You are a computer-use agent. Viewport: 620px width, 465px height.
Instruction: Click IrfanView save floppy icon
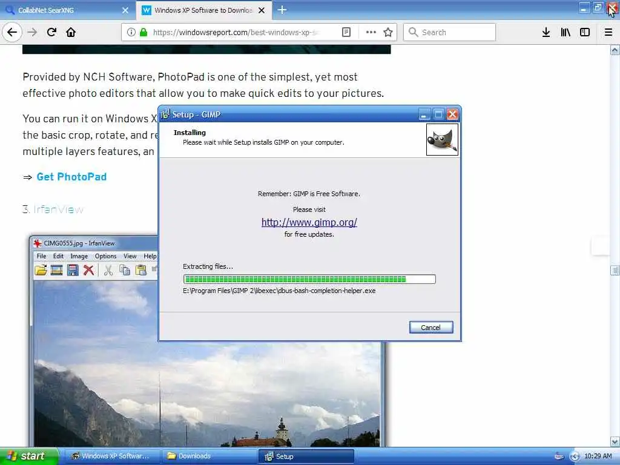(73, 270)
